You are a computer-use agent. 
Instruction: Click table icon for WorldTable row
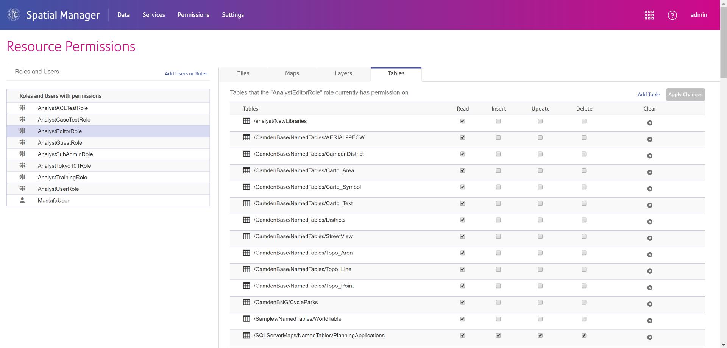(246, 319)
